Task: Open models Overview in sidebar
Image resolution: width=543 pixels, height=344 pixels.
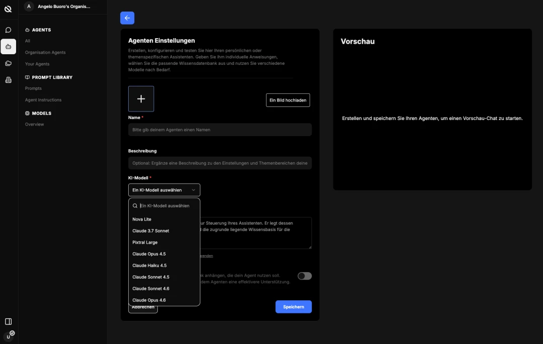Action: [x=34, y=125]
